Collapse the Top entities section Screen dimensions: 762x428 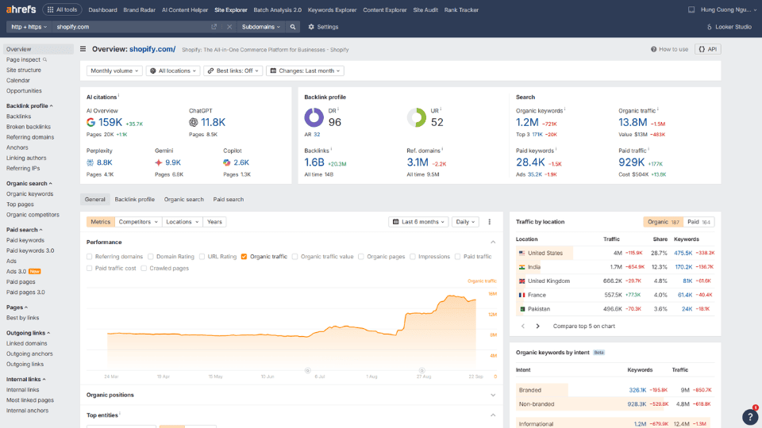(x=493, y=415)
